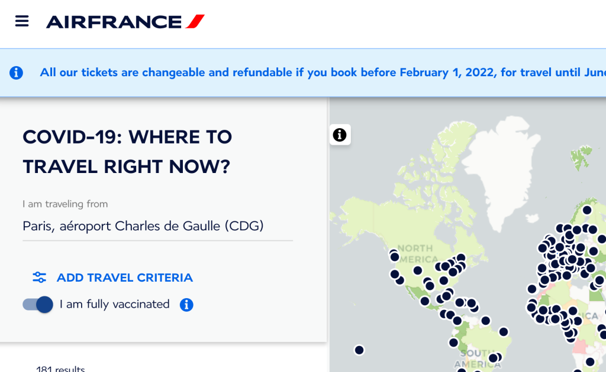Open the map information button

340,135
